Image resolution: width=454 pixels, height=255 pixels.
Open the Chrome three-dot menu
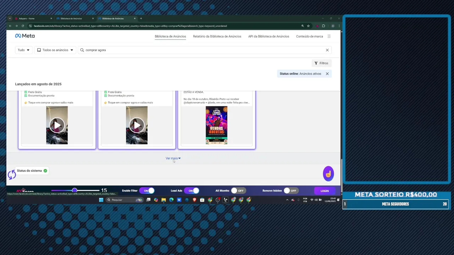(x=339, y=26)
